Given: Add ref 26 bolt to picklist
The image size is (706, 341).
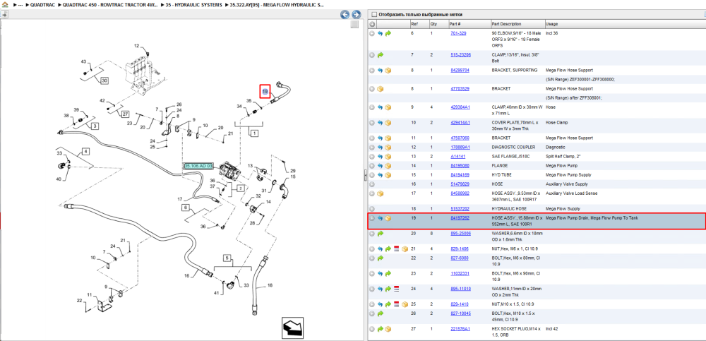Looking at the screenshot, I should [372, 313].
